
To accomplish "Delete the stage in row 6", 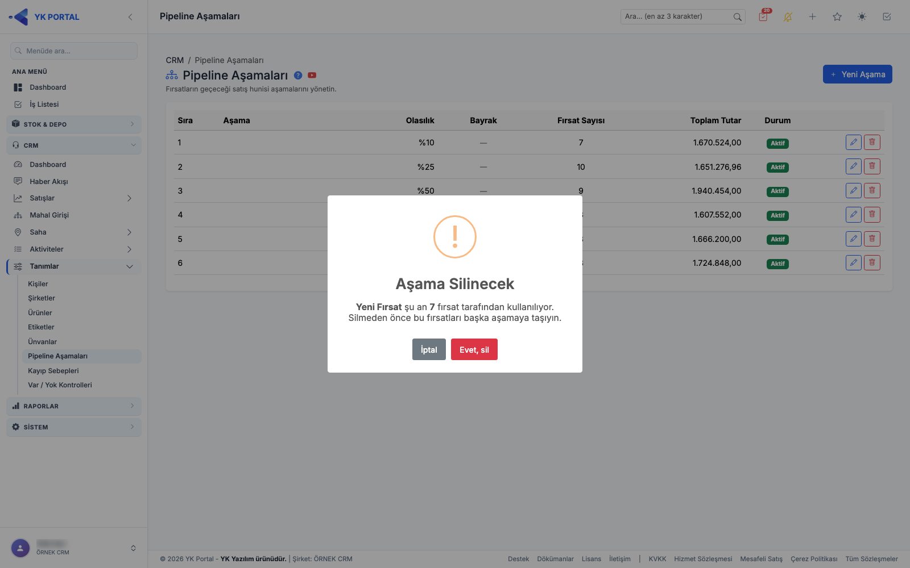I will tap(872, 262).
